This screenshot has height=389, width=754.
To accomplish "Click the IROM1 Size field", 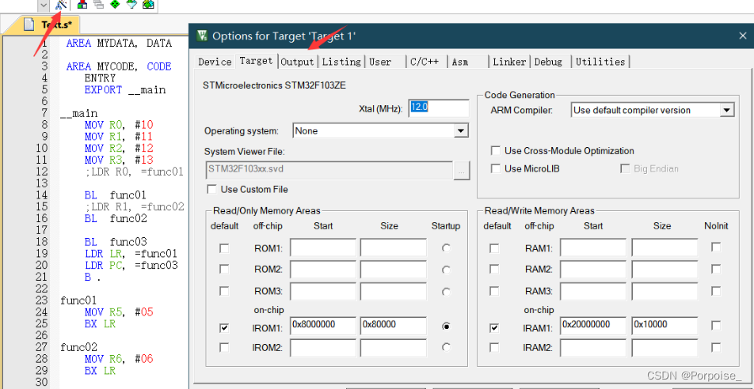I will pos(394,325).
